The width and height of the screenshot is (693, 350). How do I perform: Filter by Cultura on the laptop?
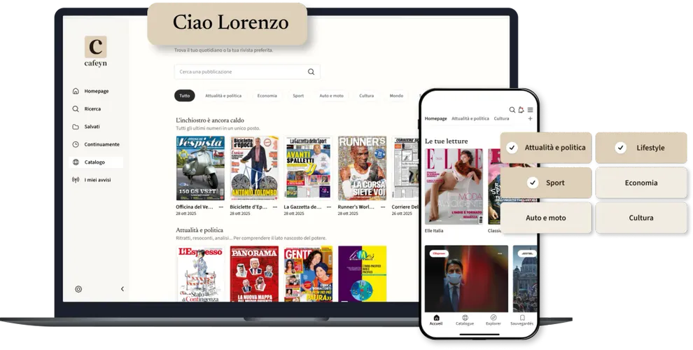(366, 95)
